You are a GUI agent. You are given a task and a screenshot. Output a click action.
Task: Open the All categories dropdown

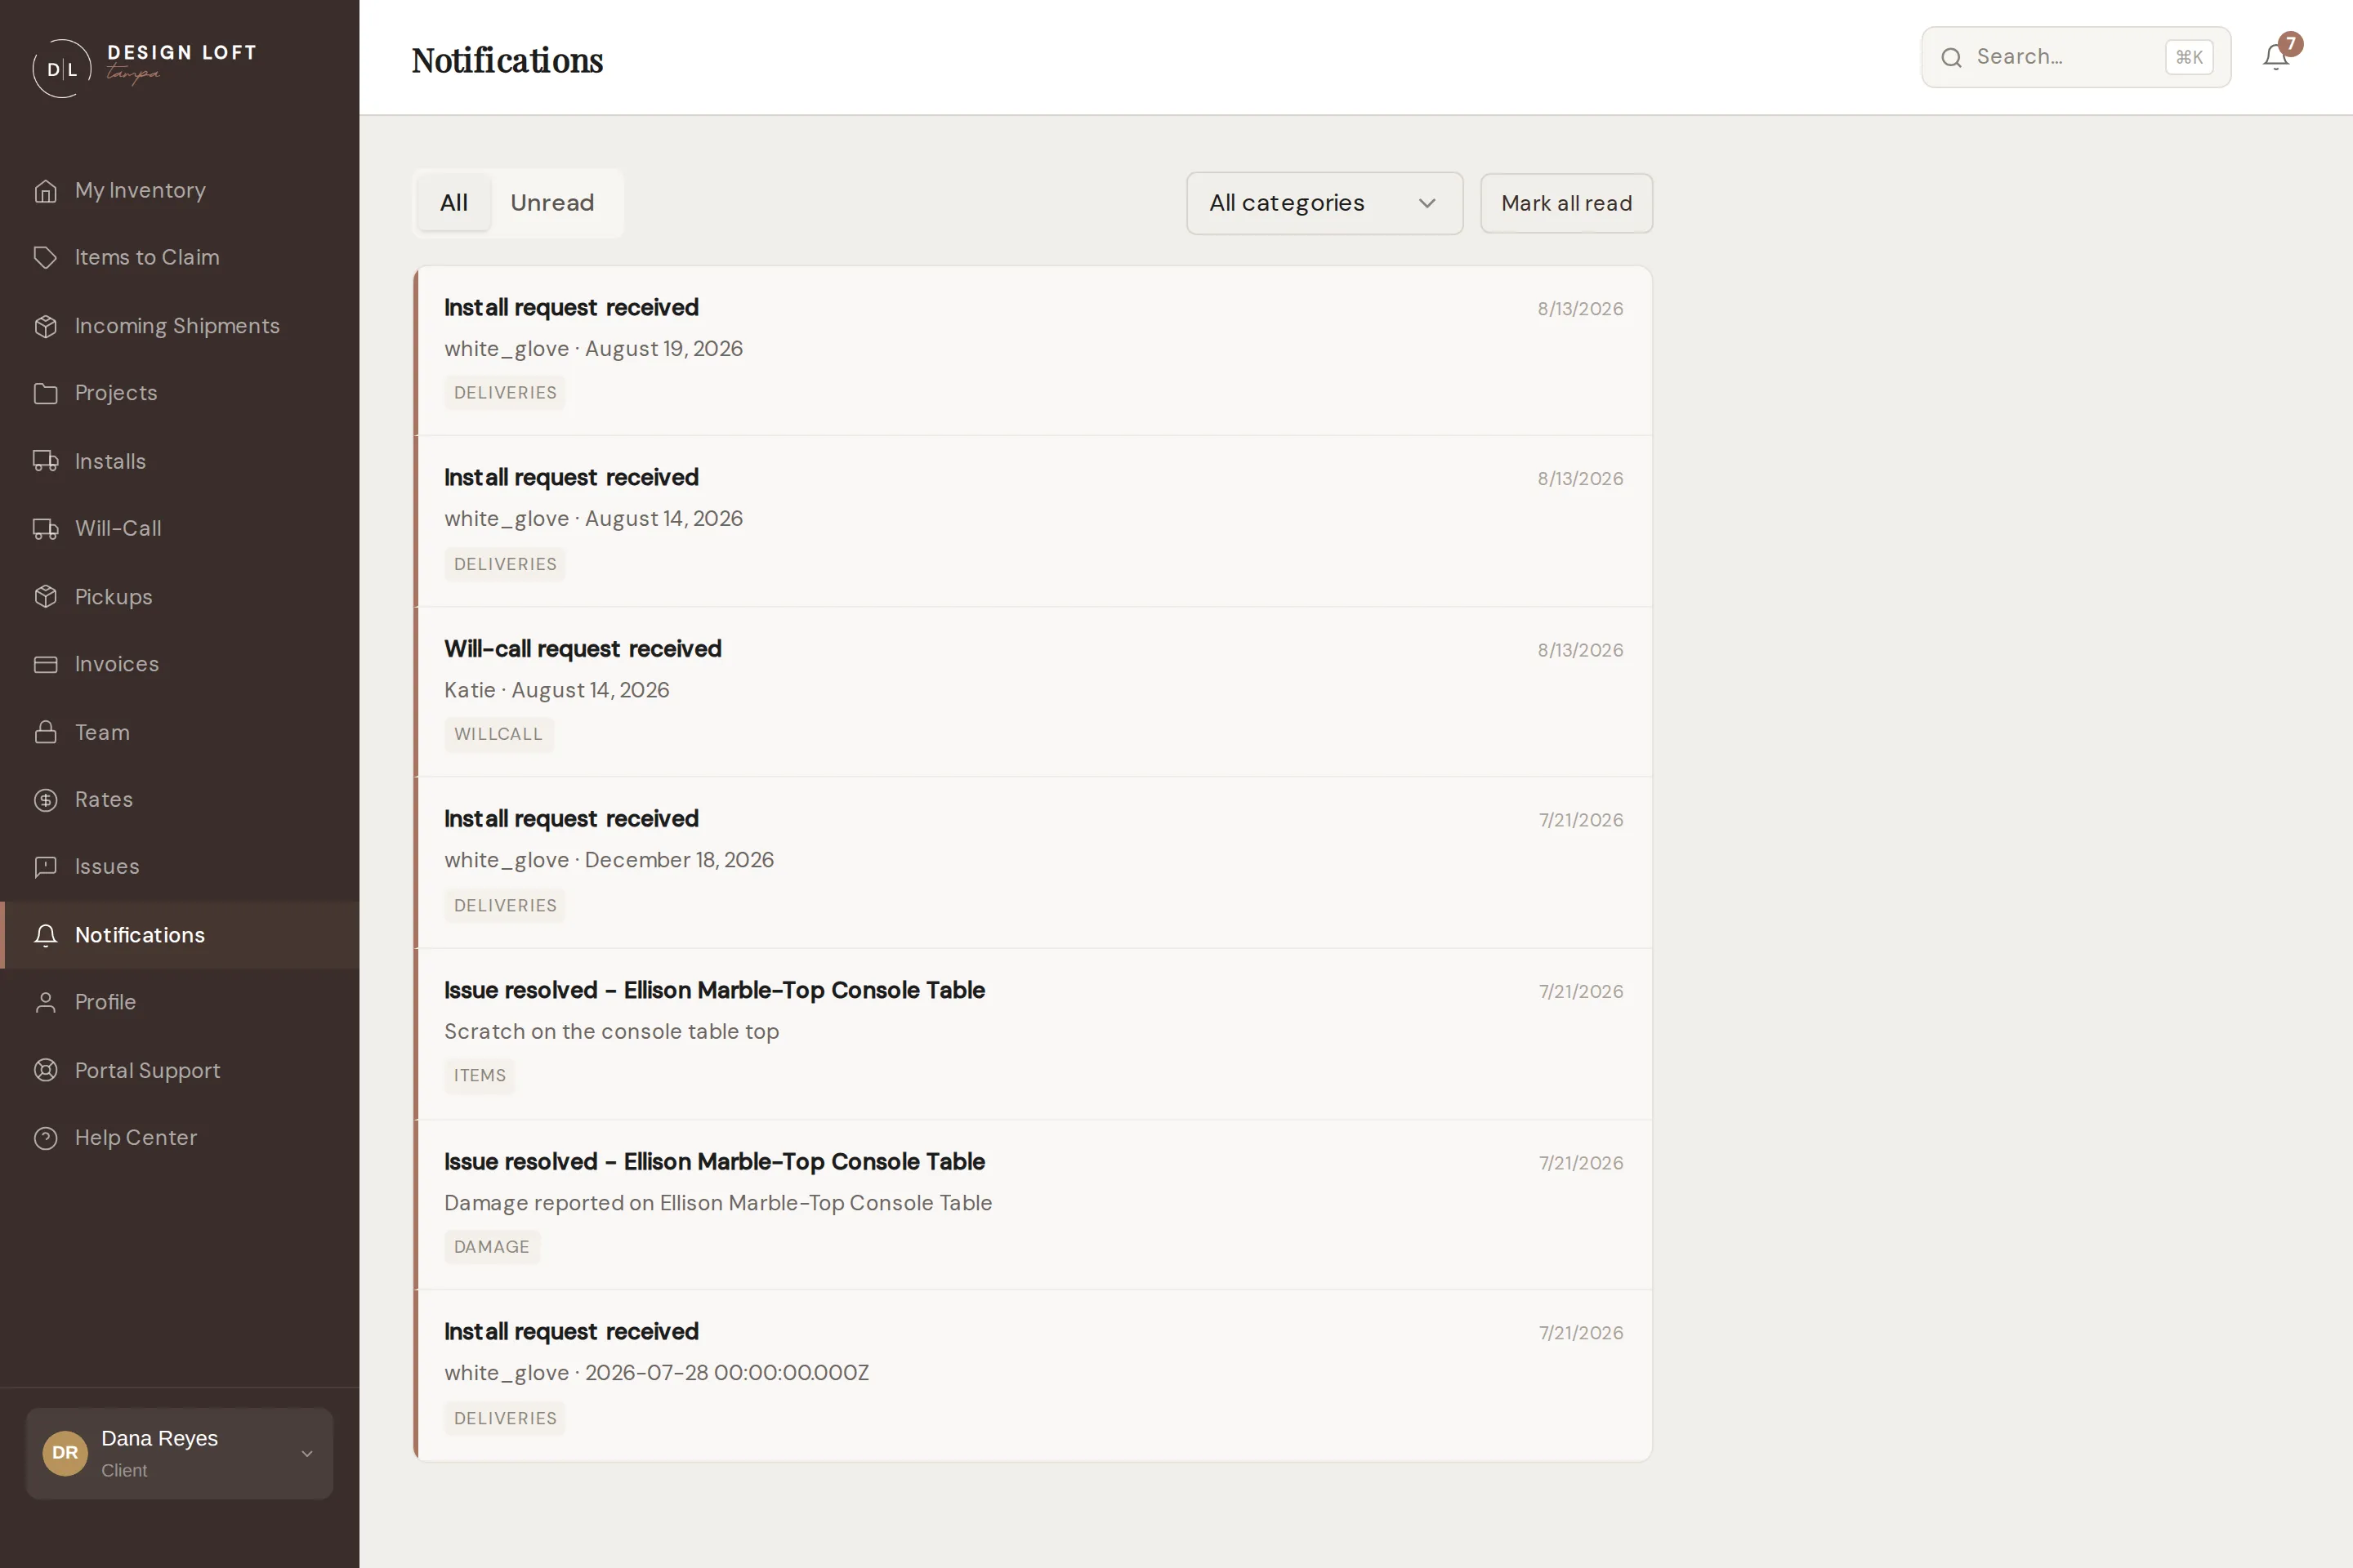tap(1324, 203)
